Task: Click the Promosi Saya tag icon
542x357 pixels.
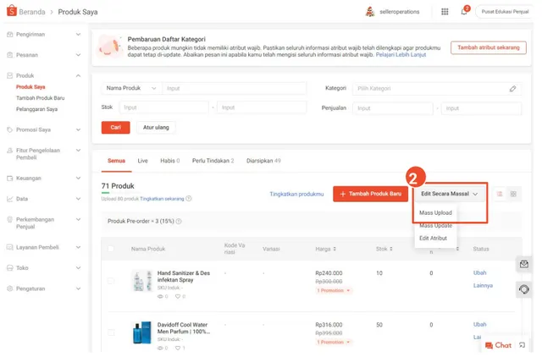Action: click(x=10, y=129)
